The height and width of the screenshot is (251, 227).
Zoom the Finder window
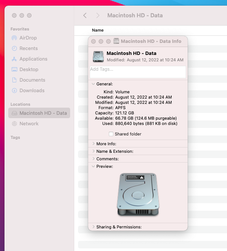tap(29, 15)
